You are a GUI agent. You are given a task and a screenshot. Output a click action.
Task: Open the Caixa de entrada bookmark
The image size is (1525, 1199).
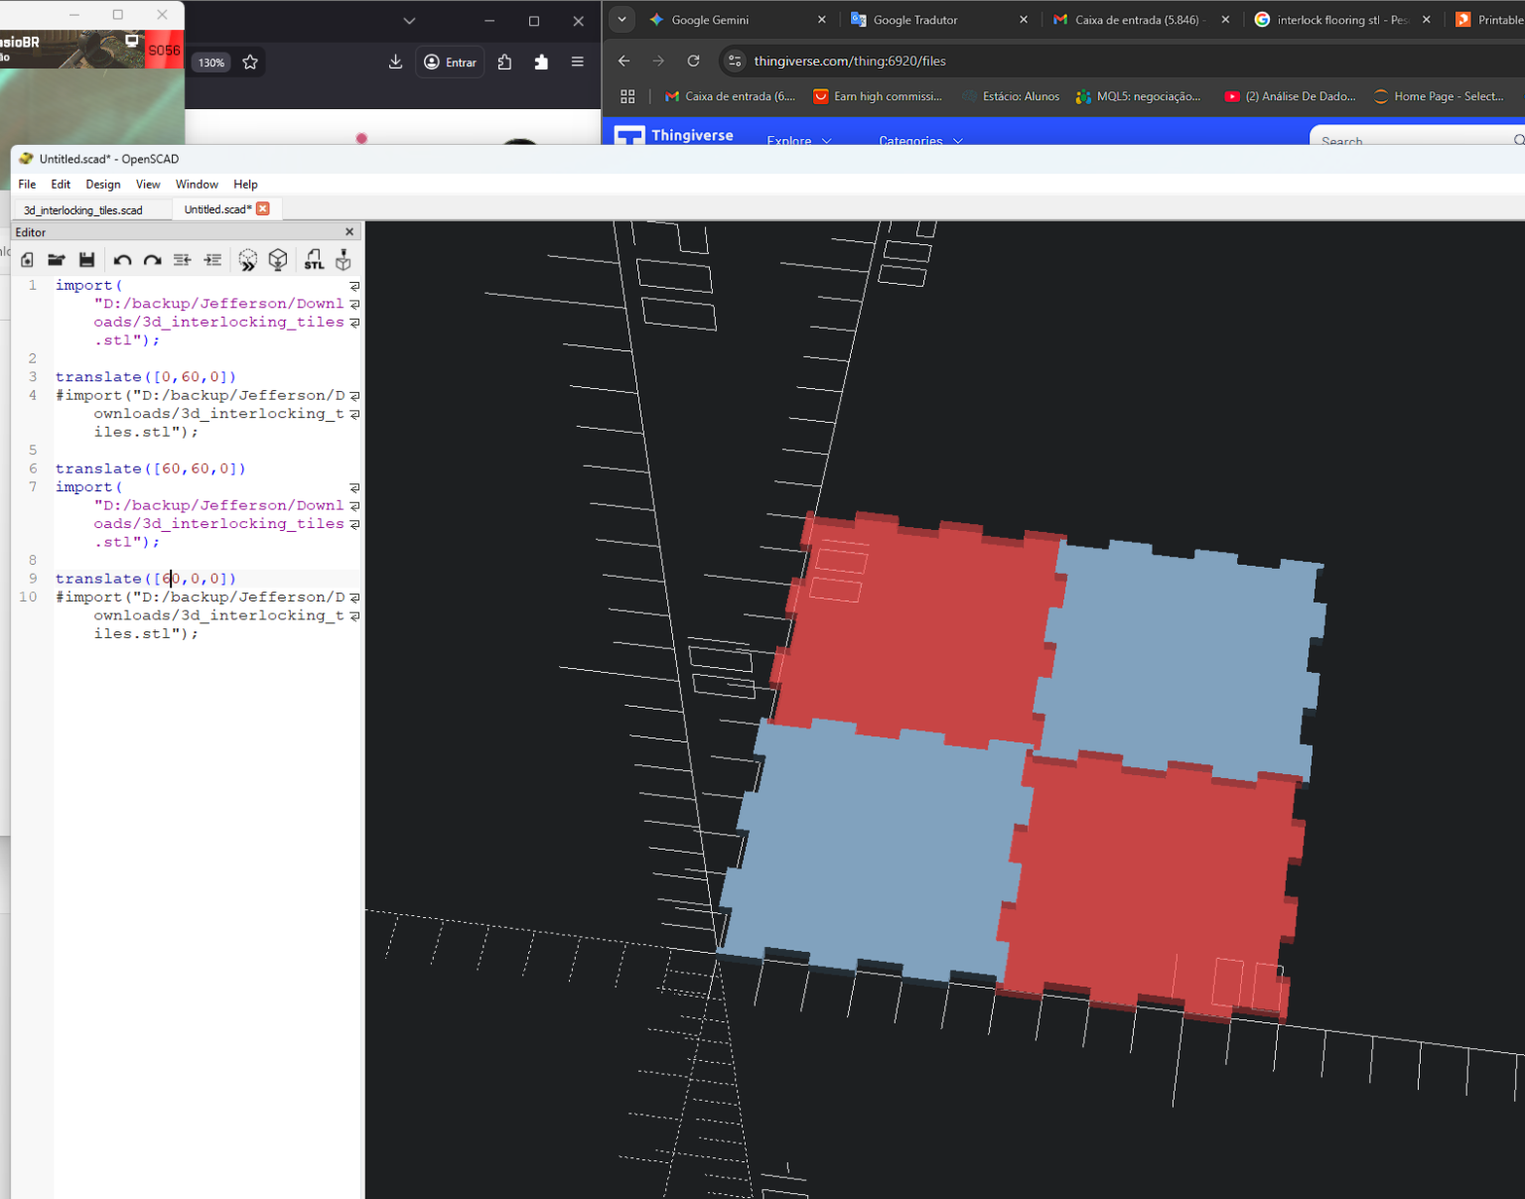[731, 96]
